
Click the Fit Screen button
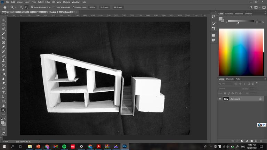(104, 7)
